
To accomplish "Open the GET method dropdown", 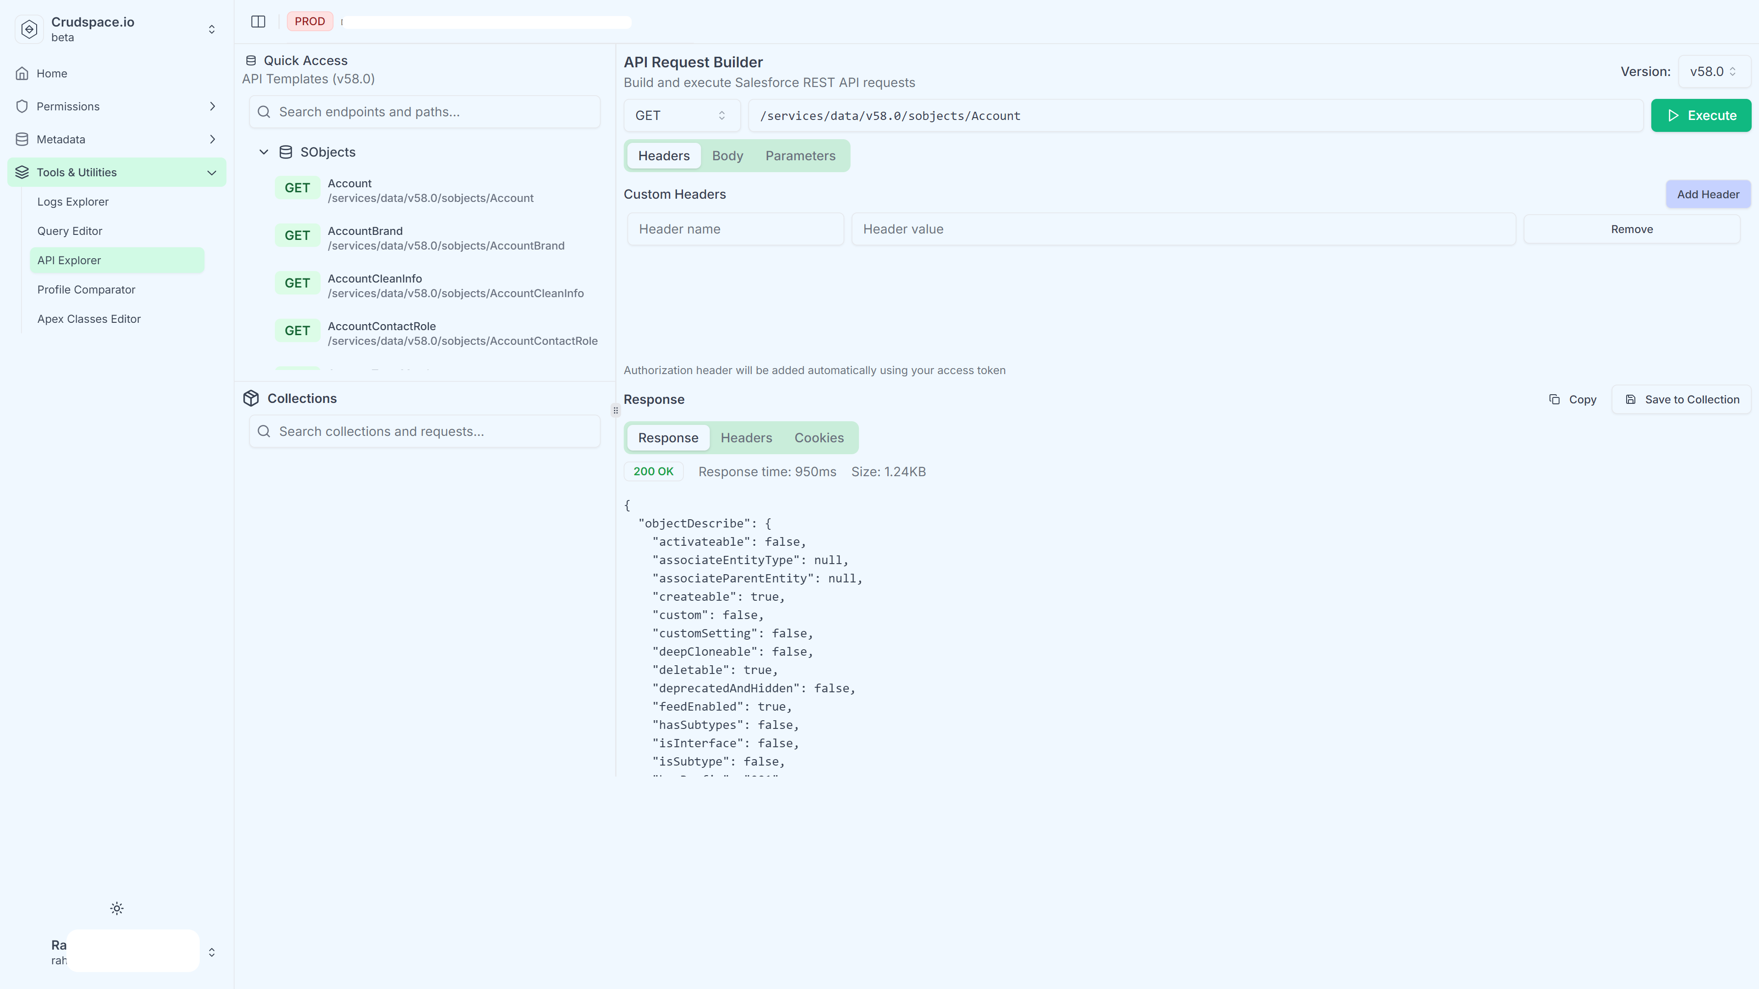I will [x=681, y=115].
